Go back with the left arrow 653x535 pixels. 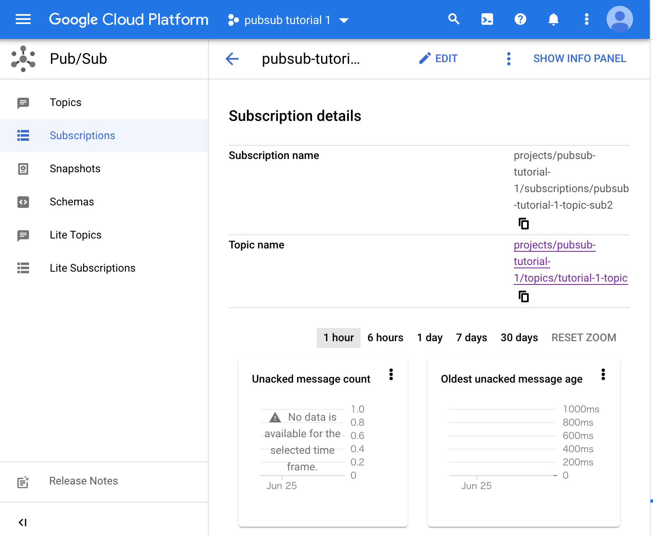point(232,59)
